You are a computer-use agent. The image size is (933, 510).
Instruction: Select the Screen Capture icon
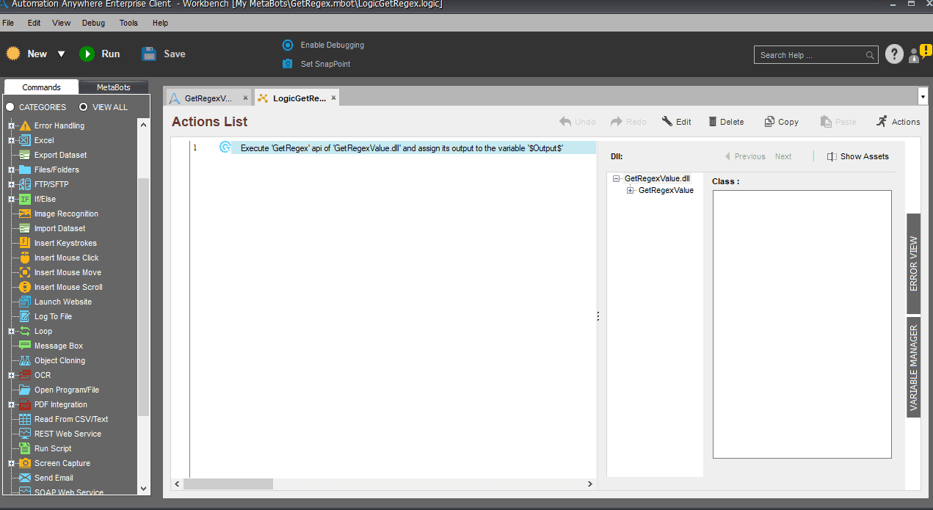(x=25, y=463)
